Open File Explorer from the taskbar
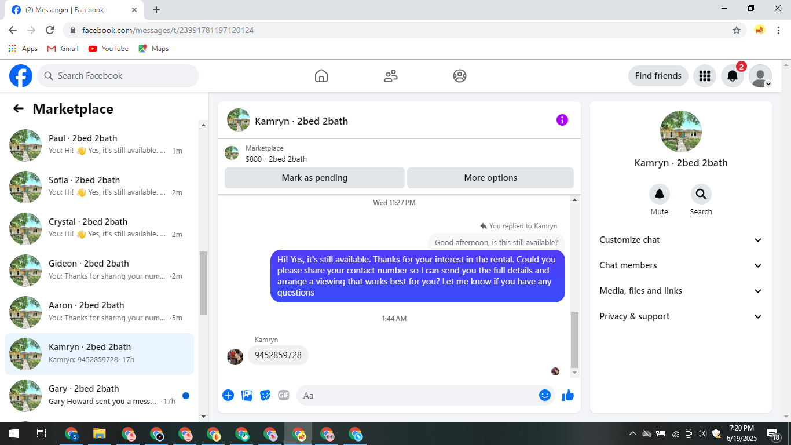Screen dimensions: 791x445 pos(100,433)
